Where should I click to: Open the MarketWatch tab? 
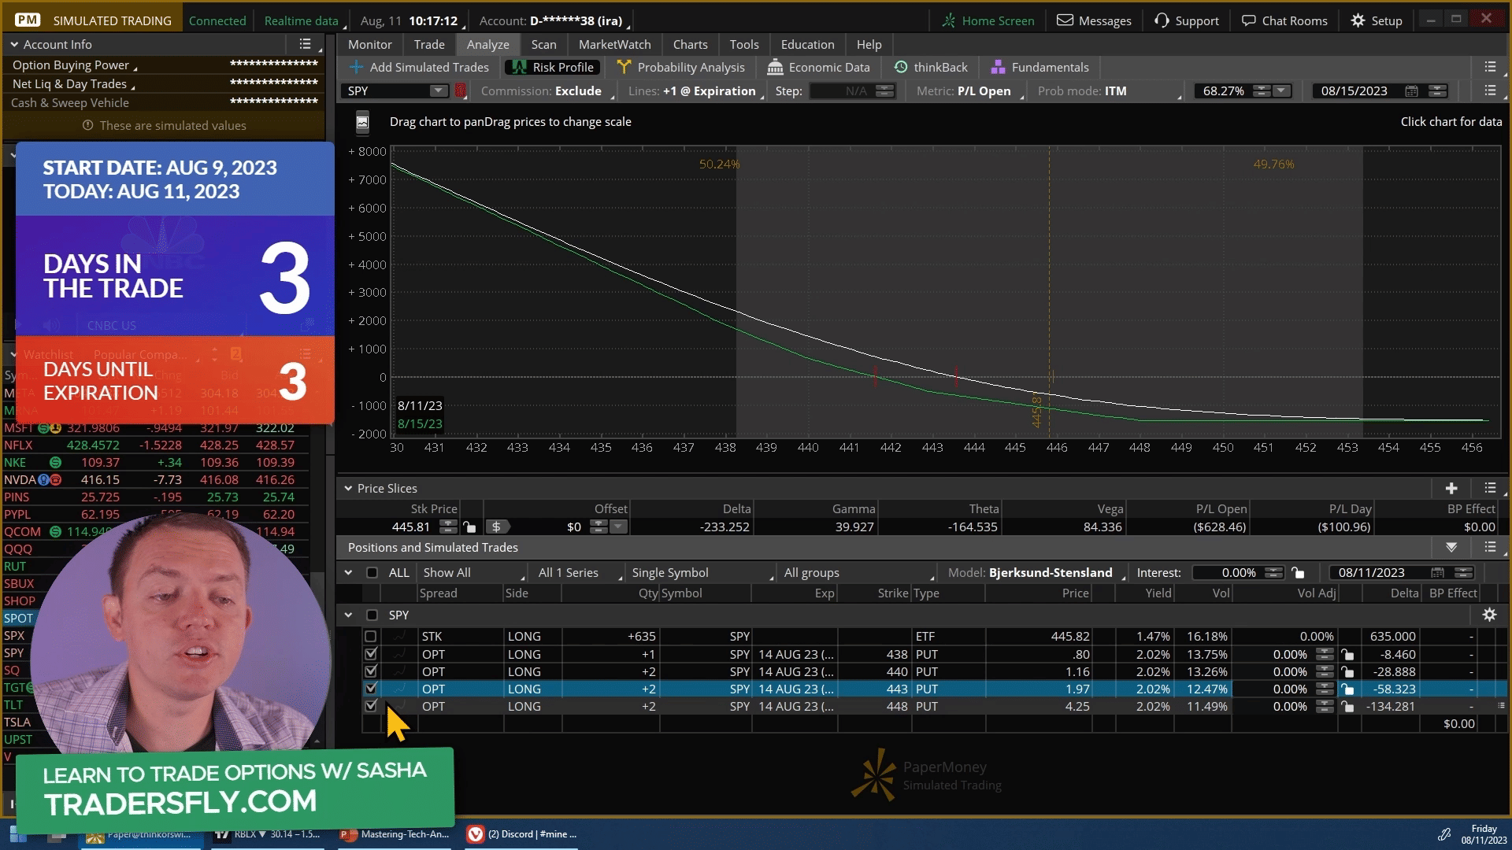point(614,45)
